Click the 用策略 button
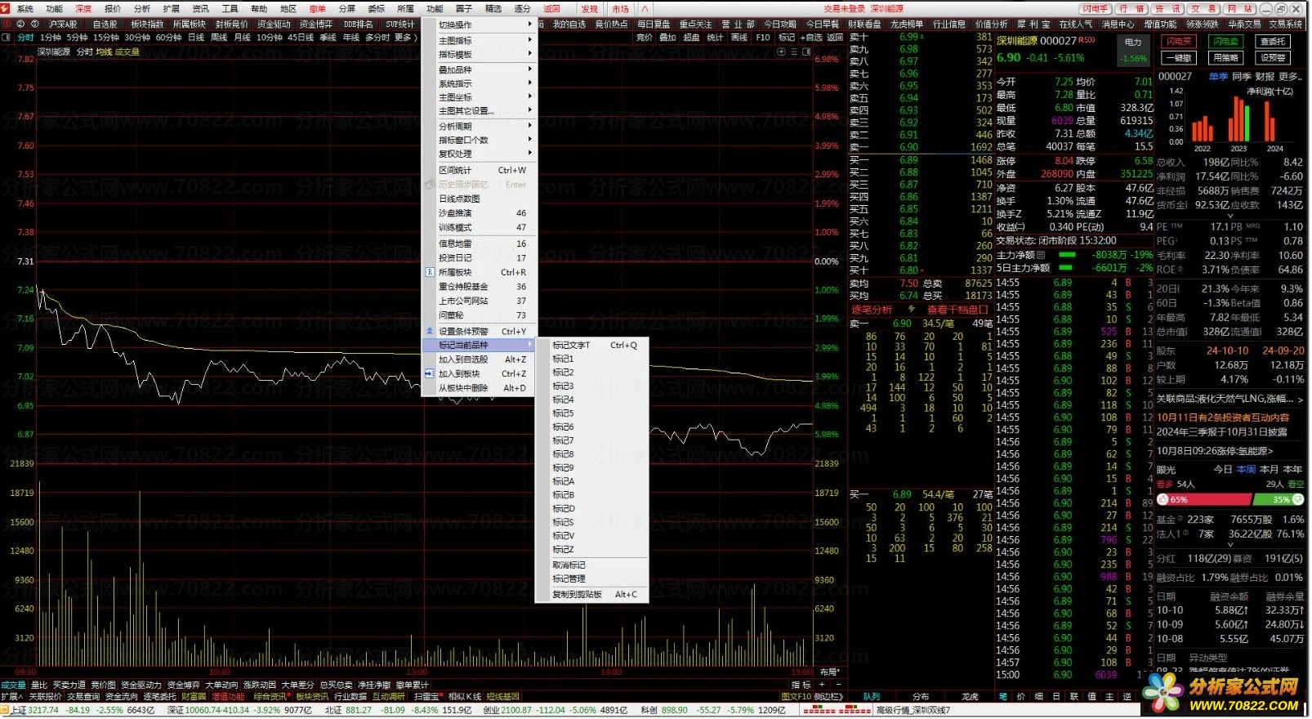 click(1225, 58)
